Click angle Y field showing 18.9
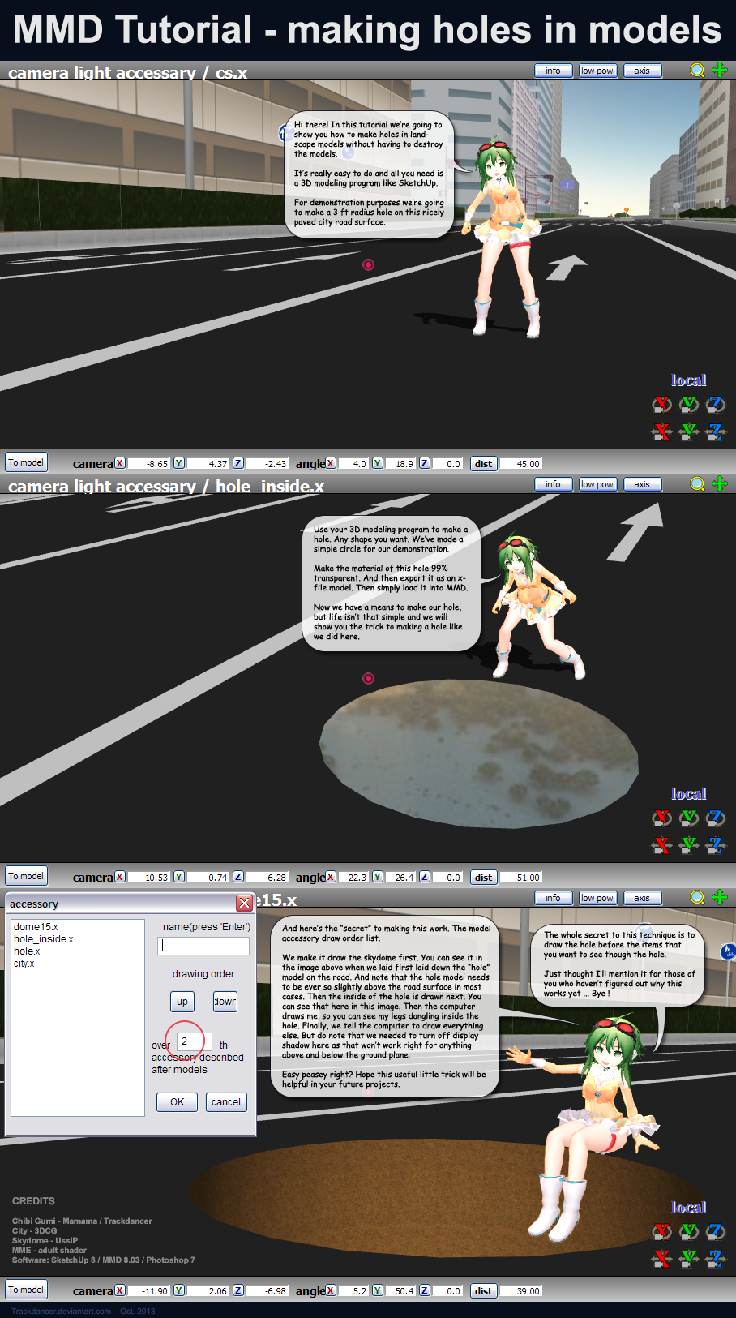 400,464
